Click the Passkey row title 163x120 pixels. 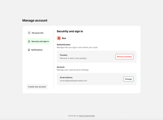(64, 55)
